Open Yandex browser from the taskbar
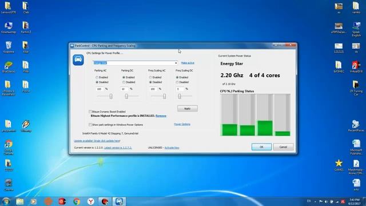Image resolution: width=366 pixels, height=206 pixels. (x=91, y=201)
